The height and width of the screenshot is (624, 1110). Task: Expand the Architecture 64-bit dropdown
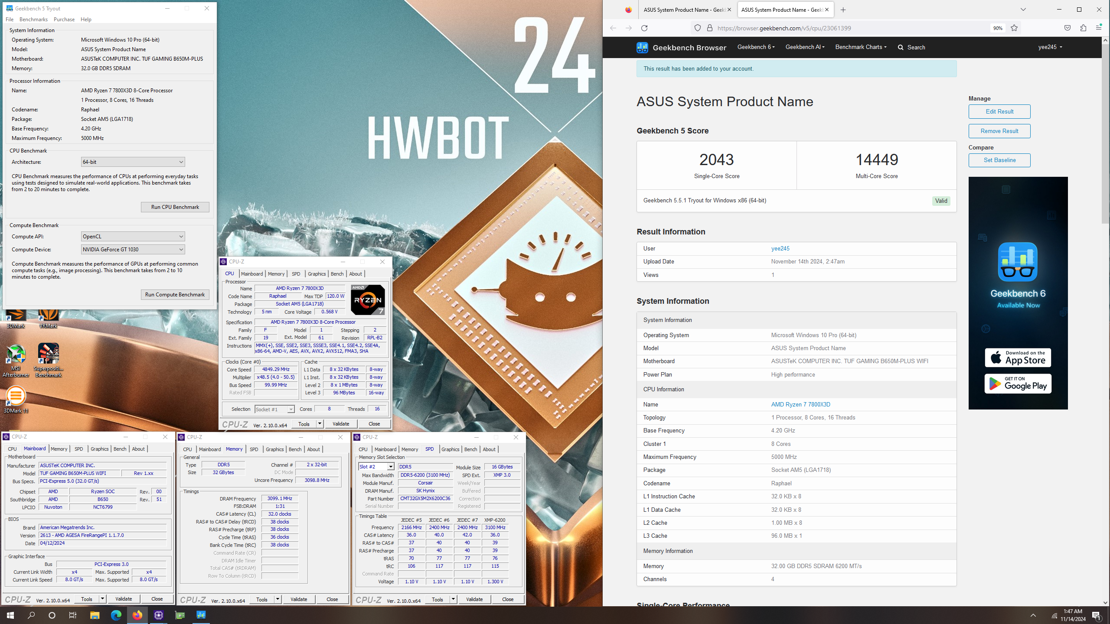[x=133, y=162]
